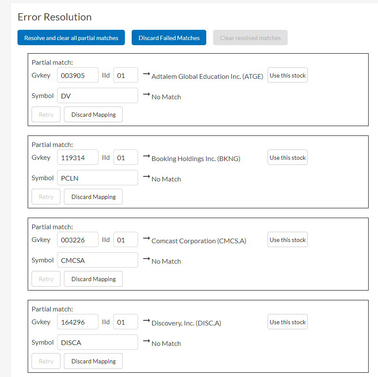Focus IId field in the Comcast row

[126, 239]
